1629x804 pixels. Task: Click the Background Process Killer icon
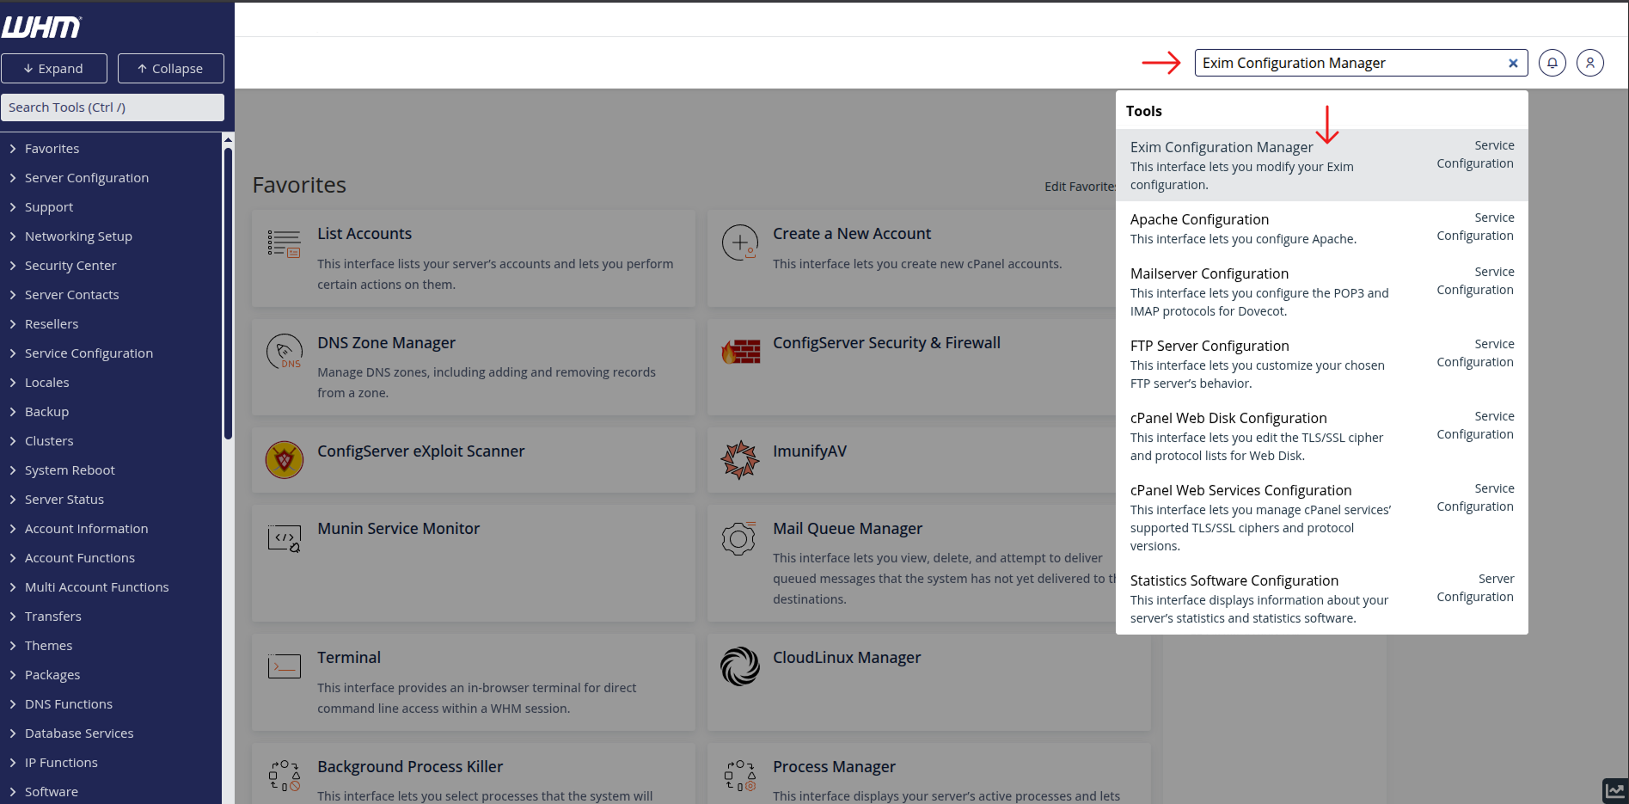(285, 775)
